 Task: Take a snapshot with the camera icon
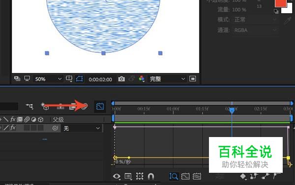(121, 79)
